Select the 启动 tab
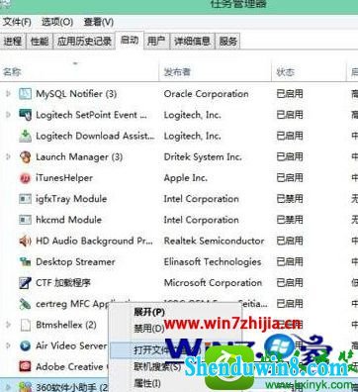The height and width of the screenshot is (392, 358). 130,41
